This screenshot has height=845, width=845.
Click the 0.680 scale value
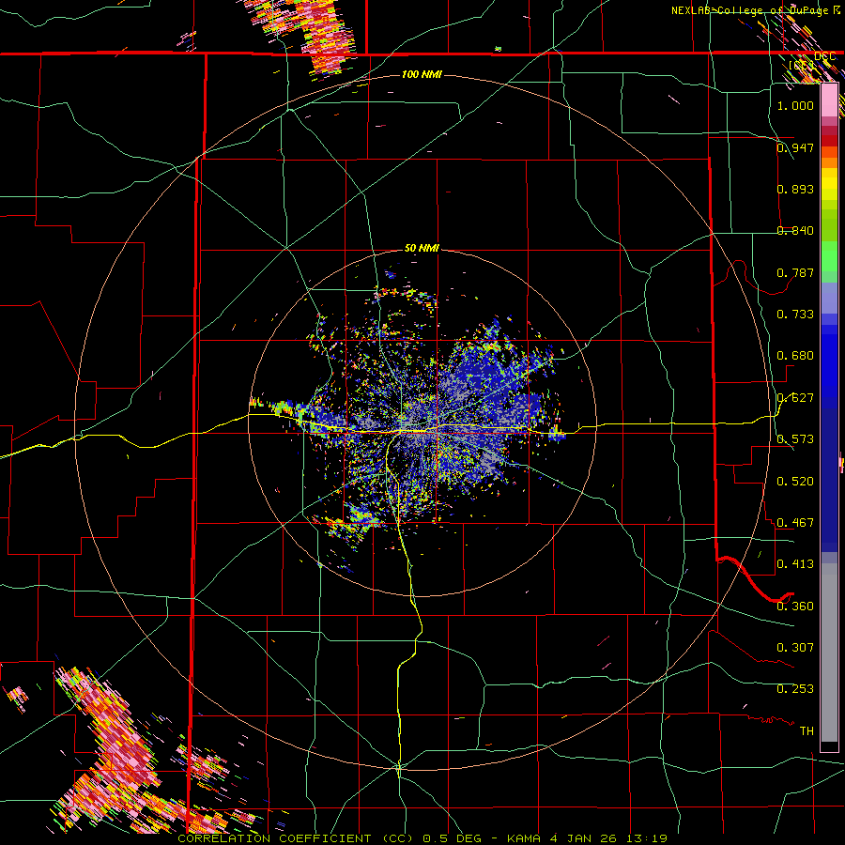[x=795, y=356]
